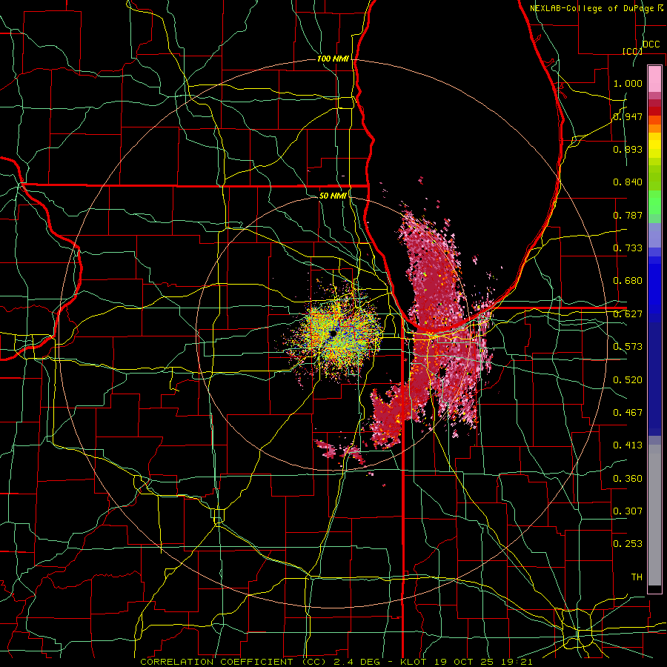This screenshot has width=667, height=667.
Task: Pick the bright green color bar band
Action: point(654,202)
